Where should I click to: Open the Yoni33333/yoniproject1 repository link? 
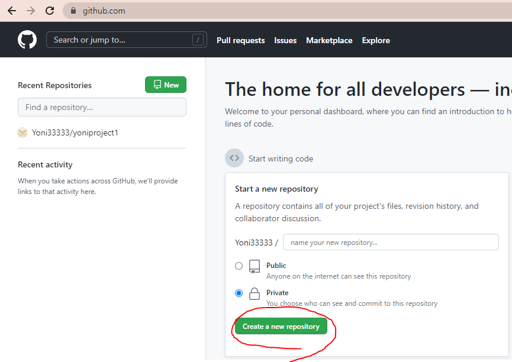75,133
